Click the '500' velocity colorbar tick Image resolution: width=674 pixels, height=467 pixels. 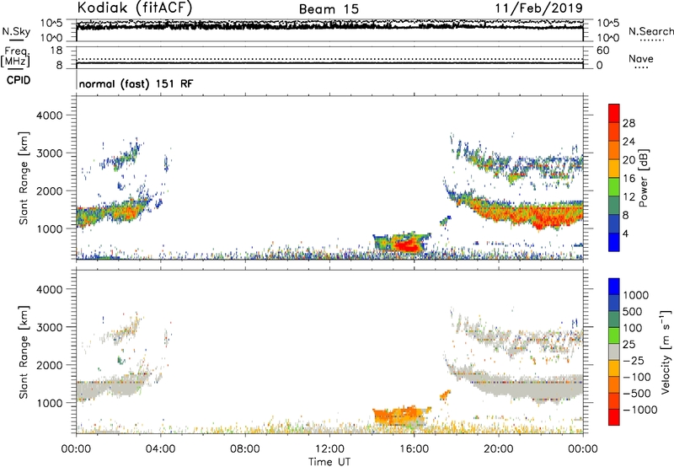point(633,312)
